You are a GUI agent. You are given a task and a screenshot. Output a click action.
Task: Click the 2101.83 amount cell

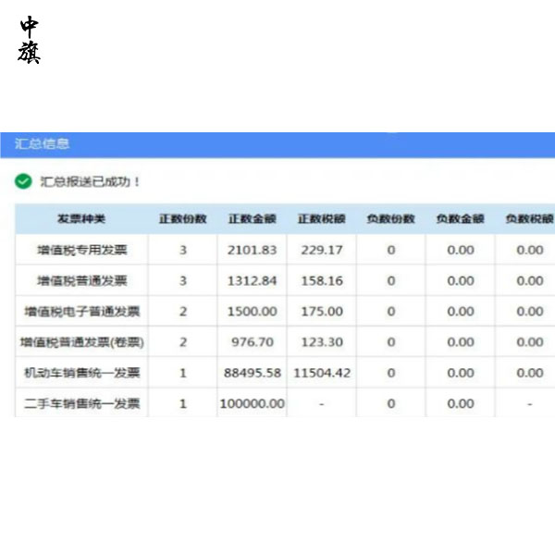[x=252, y=250]
